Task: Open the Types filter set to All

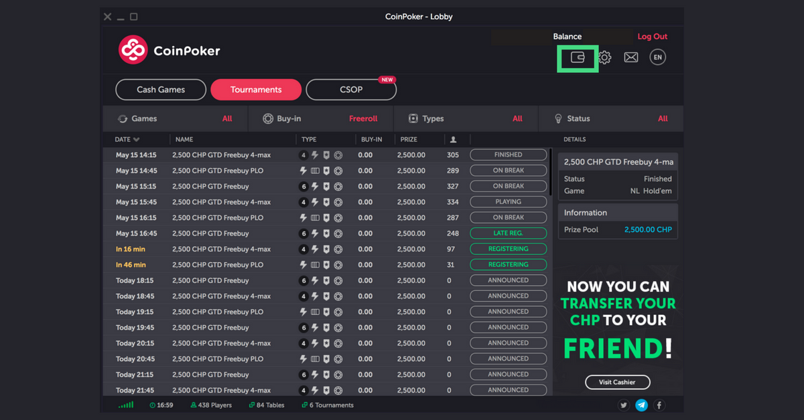Action: coord(517,118)
